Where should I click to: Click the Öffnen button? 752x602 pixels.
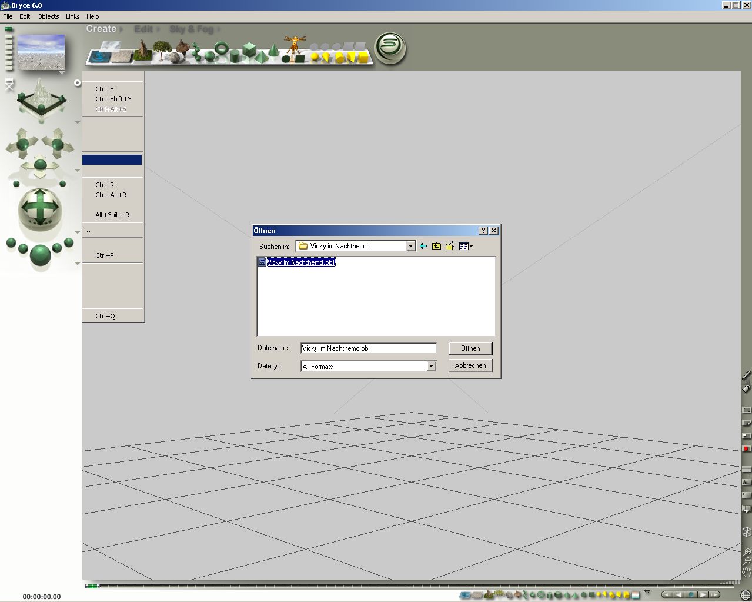(470, 348)
